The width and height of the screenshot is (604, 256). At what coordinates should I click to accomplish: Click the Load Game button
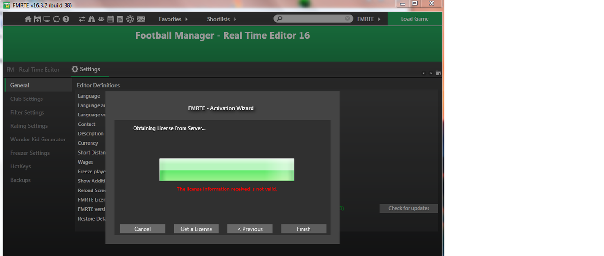(415, 19)
